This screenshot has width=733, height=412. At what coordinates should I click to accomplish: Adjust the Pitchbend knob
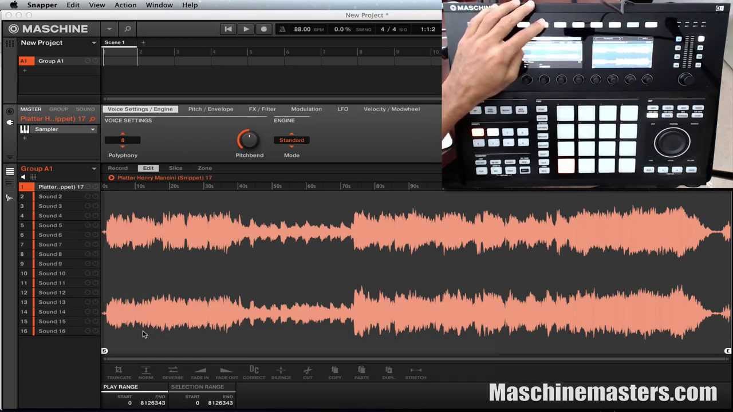click(x=249, y=140)
